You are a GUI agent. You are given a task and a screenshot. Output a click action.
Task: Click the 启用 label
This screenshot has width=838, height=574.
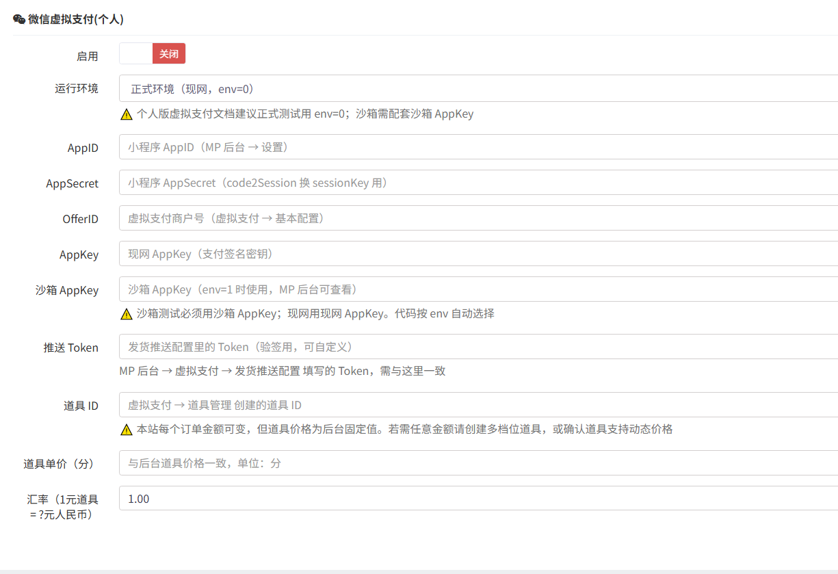coord(88,56)
